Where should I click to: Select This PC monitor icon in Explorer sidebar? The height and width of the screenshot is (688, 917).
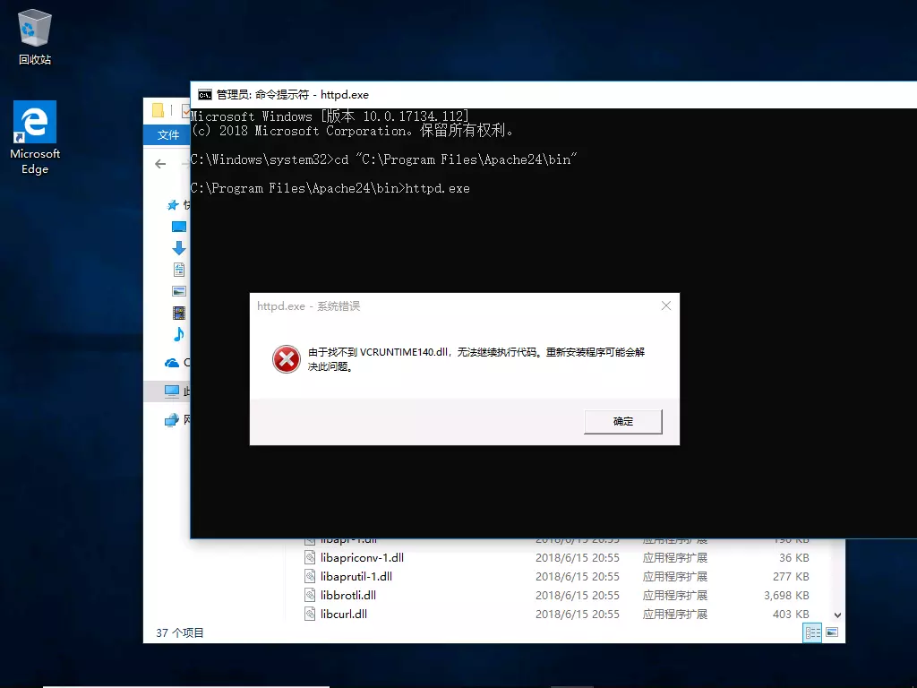[x=172, y=391]
